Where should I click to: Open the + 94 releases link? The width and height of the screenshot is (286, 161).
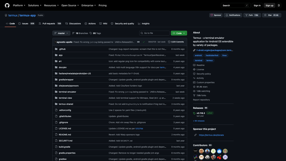[198, 121]
